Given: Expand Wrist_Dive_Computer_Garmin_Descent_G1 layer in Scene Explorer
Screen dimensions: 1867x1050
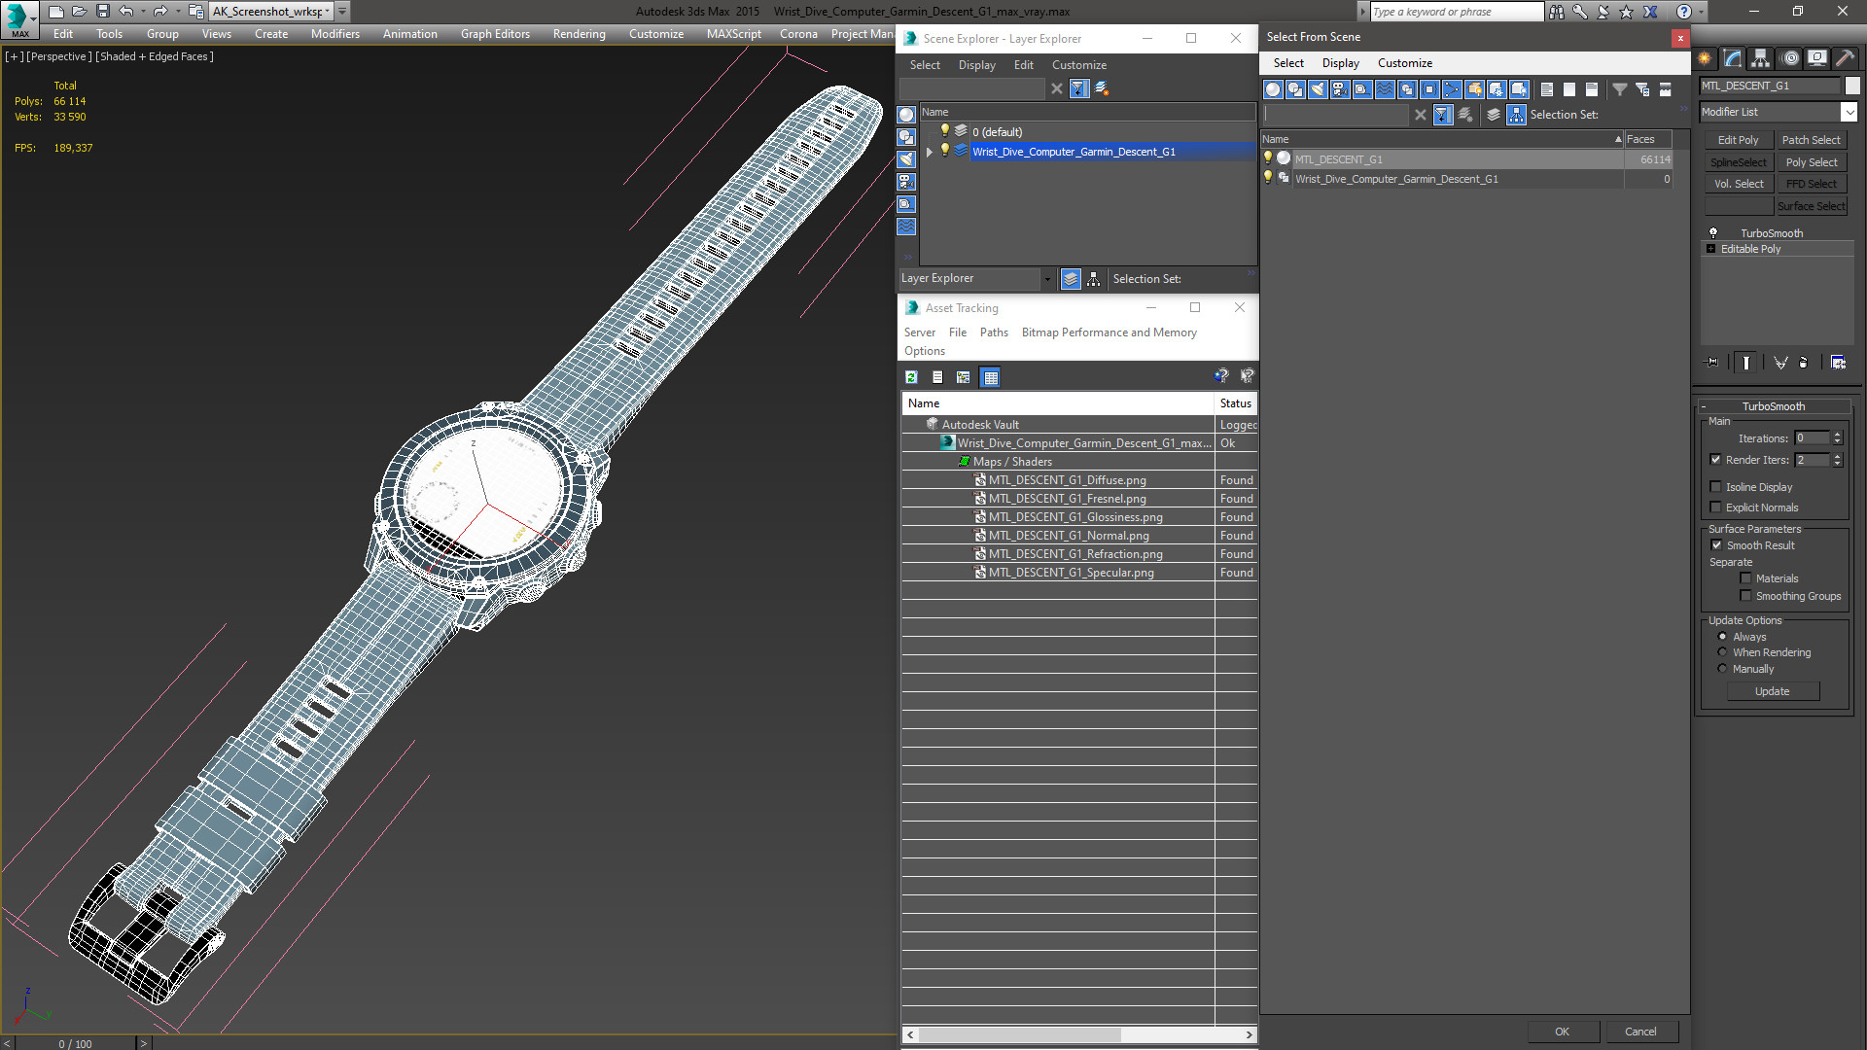Looking at the screenshot, I should tap(929, 152).
